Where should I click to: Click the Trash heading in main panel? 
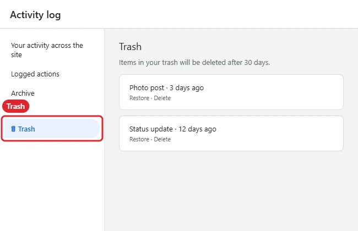click(130, 47)
